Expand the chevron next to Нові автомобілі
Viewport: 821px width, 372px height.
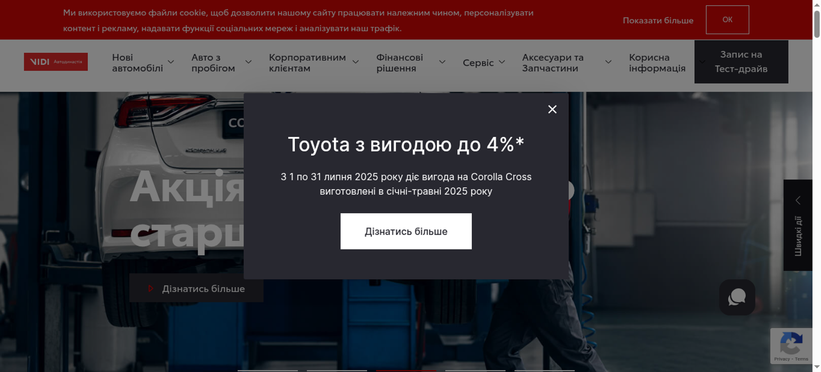click(x=171, y=62)
